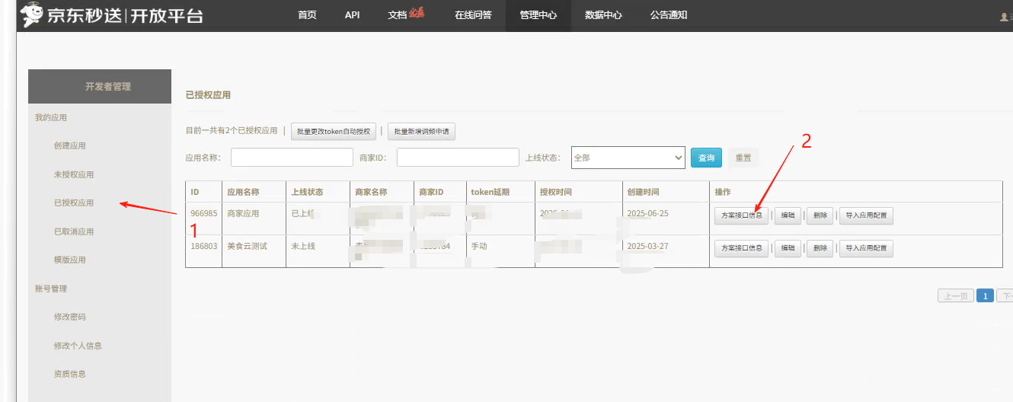Open 修改密码 under 账号管理
Screen dimensions: 1013x402
coord(70,317)
